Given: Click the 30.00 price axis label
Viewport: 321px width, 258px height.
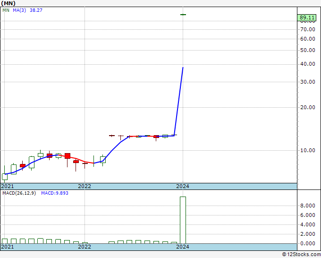Looking at the screenshot, I should (x=307, y=82).
